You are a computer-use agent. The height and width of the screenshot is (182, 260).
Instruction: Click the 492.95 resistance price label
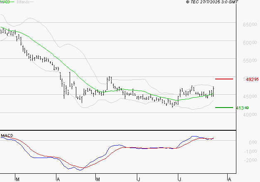point(252,79)
